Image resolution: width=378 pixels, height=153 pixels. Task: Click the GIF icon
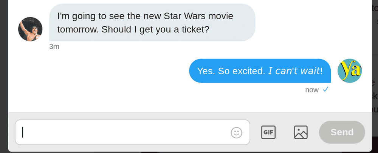[268, 132]
